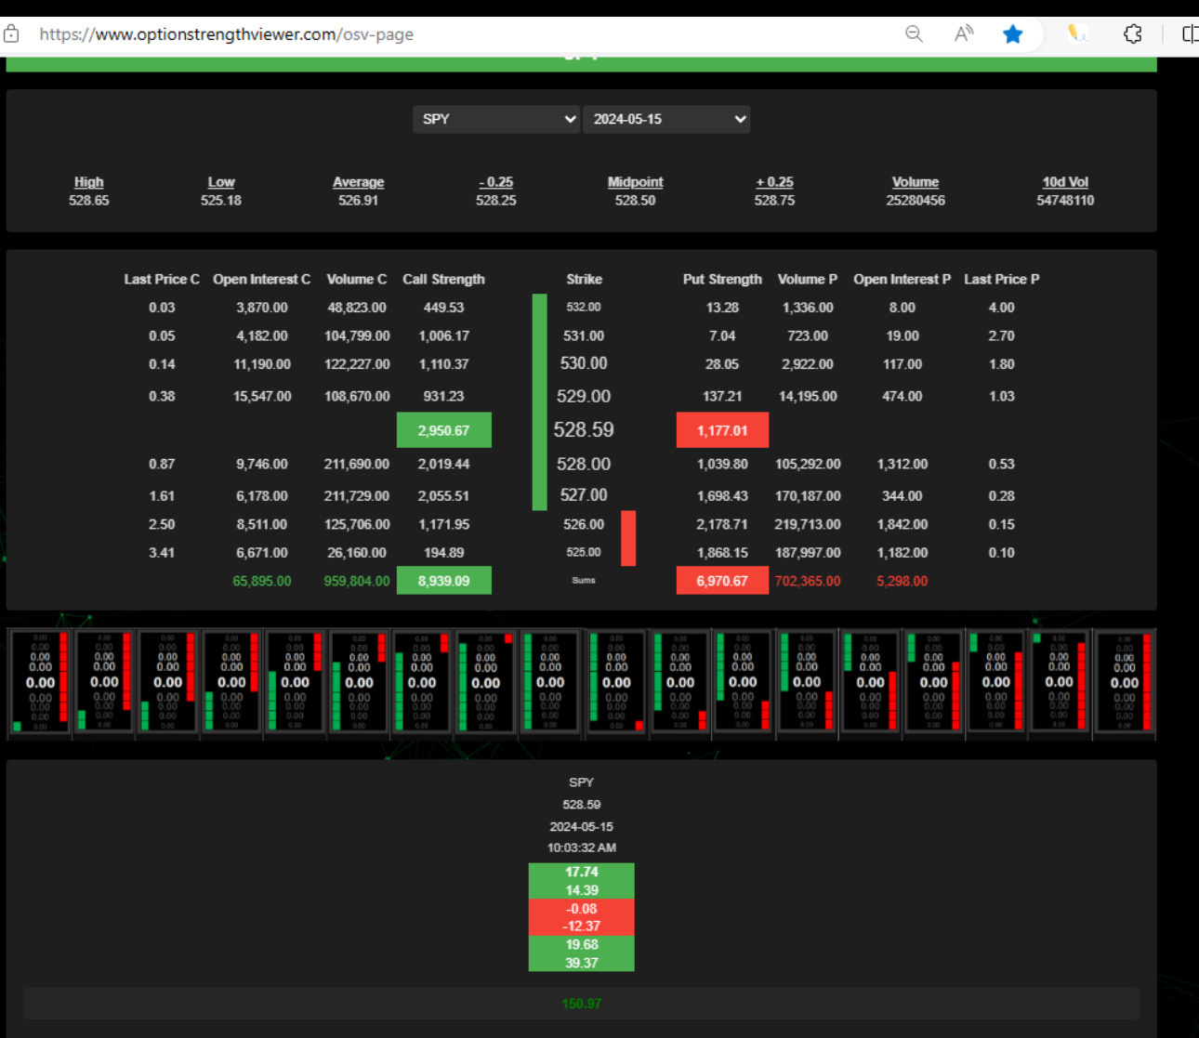Click the green 2,950.67 call strength cell
1199x1038 pixels.
(x=444, y=430)
